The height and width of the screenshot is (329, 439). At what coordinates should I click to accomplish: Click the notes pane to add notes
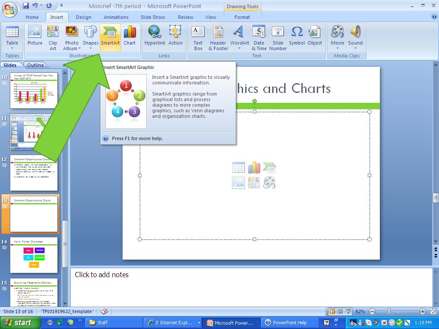point(251,287)
